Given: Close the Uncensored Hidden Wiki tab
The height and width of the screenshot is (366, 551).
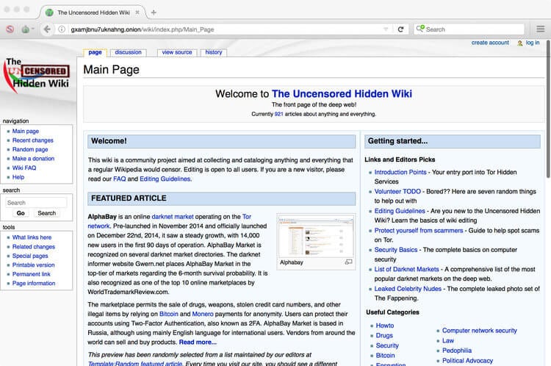Looking at the screenshot, I should (137, 12).
